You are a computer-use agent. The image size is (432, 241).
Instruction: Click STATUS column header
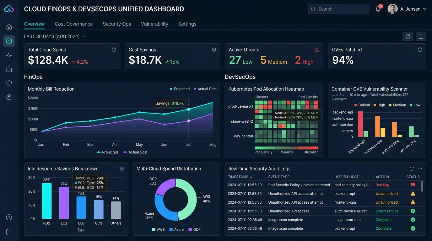click(413, 177)
